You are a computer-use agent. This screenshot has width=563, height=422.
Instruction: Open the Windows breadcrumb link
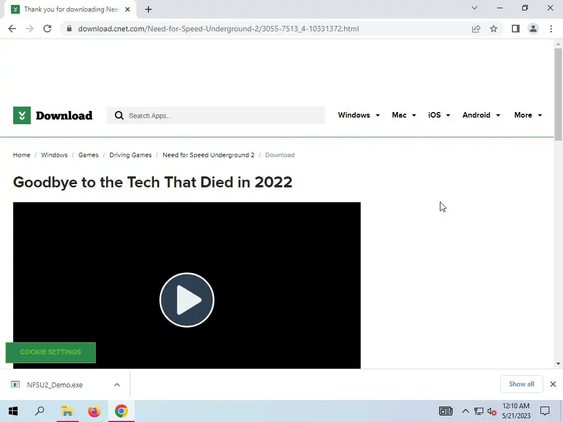(54, 155)
